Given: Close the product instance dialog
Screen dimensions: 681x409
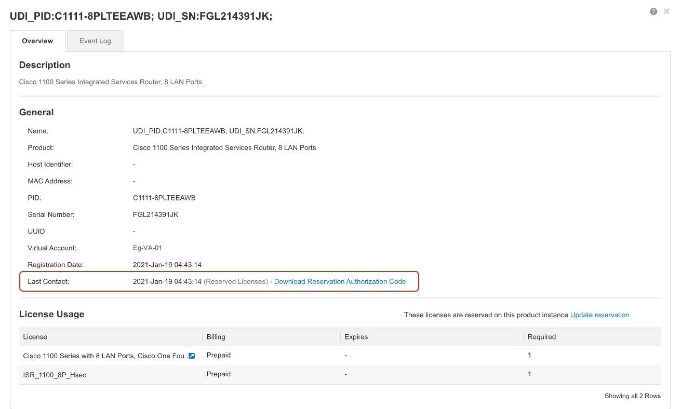Looking at the screenshot, I should tap(666, 11).
